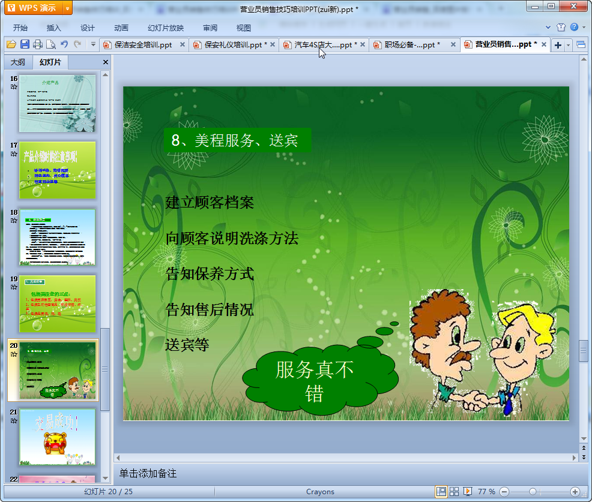Screen dimensions: 592x502
Task: Select slide 17 thumbnail
Action: 58,170
